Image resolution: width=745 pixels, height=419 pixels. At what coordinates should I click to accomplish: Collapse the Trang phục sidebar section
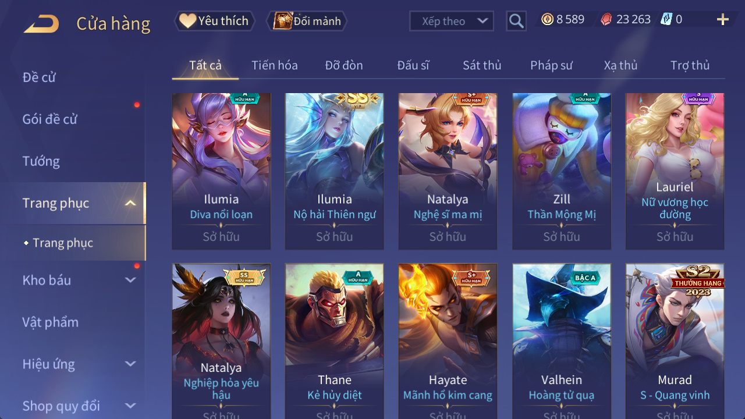[130, 203]
